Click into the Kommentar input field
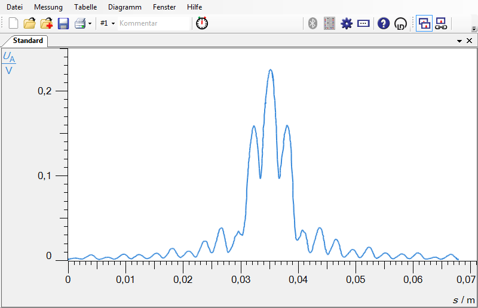The image size is (478, 308). pyautogui.click(x=154, y=23)
